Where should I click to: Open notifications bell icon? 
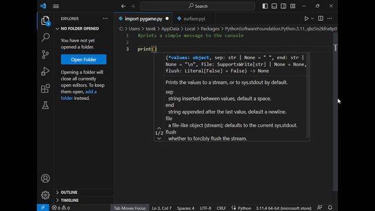[330, 207]
